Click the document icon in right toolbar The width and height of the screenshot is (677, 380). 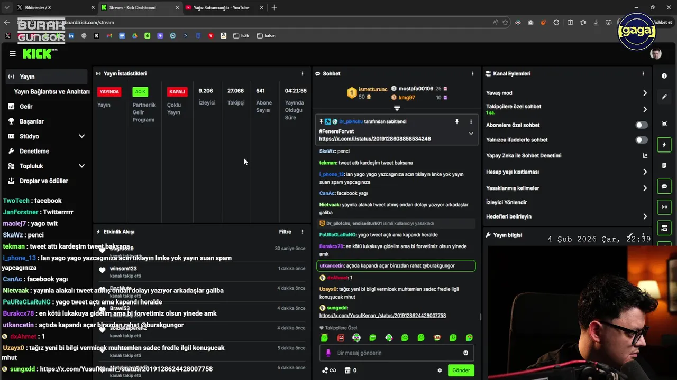[664, 166]
